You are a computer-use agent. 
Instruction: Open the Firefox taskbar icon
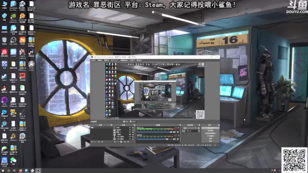coord(20,170)
